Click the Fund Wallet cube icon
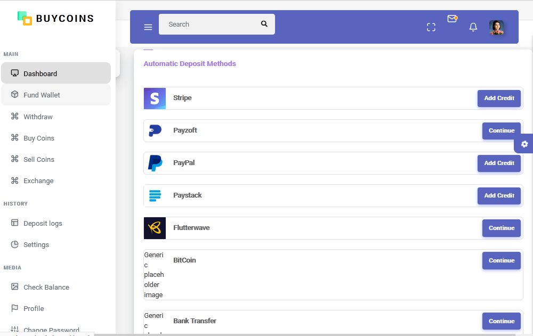This screenshot has width=533, height=336. (14, 94)
